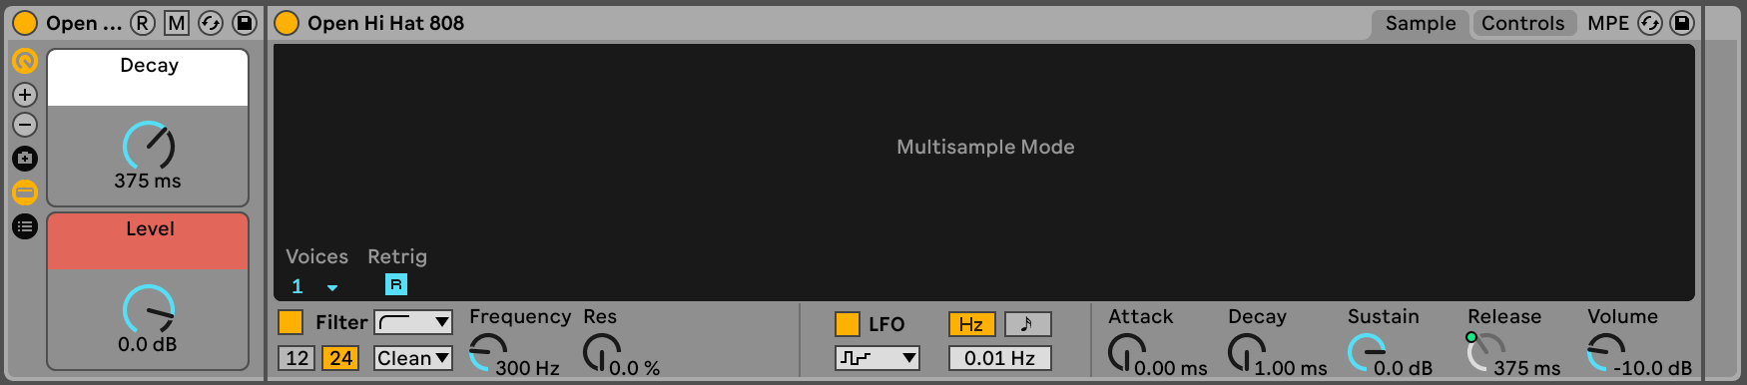
Task: Expand the LFO waveform dropdown
Action: [x=877, y=358]
